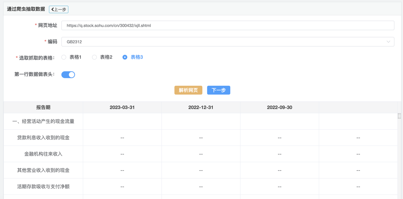The image size is (403, 199).
Task: Click the 2022-09-30 column header
Action: click(279, 107)
